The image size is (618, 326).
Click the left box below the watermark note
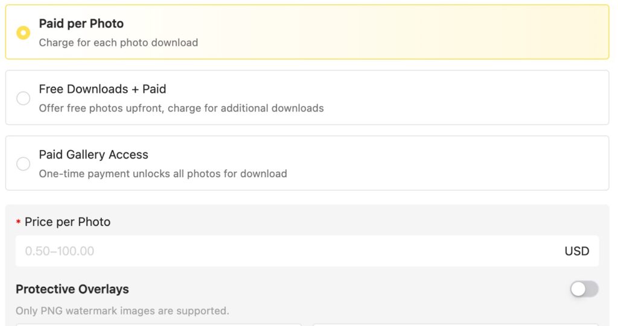click(x=158, y=324)
